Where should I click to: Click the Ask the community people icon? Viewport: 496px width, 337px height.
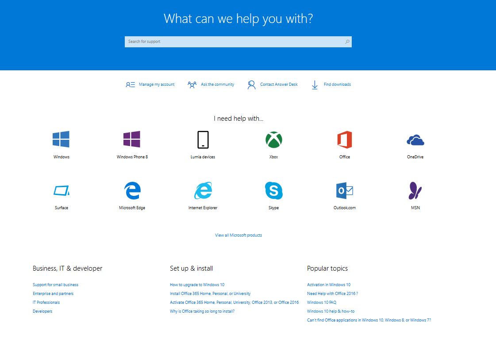pos(192,84)
